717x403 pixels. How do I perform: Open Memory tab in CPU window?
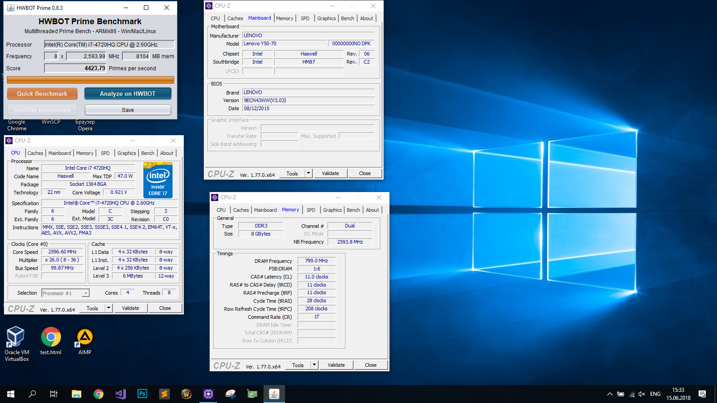[85, 153]
